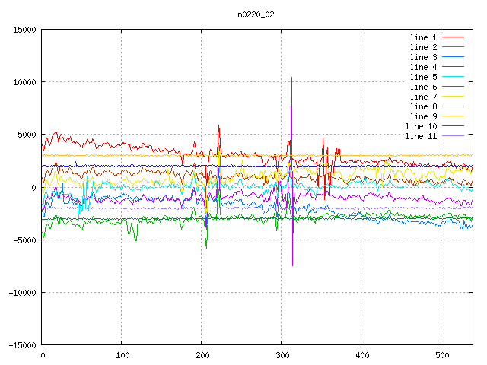Select the 'line 1' legend label
Viewport: 487px width, 365px height.
tap(423, 37)
